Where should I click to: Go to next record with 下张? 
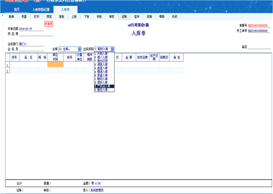click(86, 17)
